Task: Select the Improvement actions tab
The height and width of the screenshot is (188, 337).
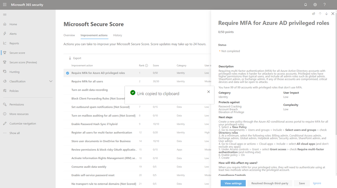Action: coord(94,35)
